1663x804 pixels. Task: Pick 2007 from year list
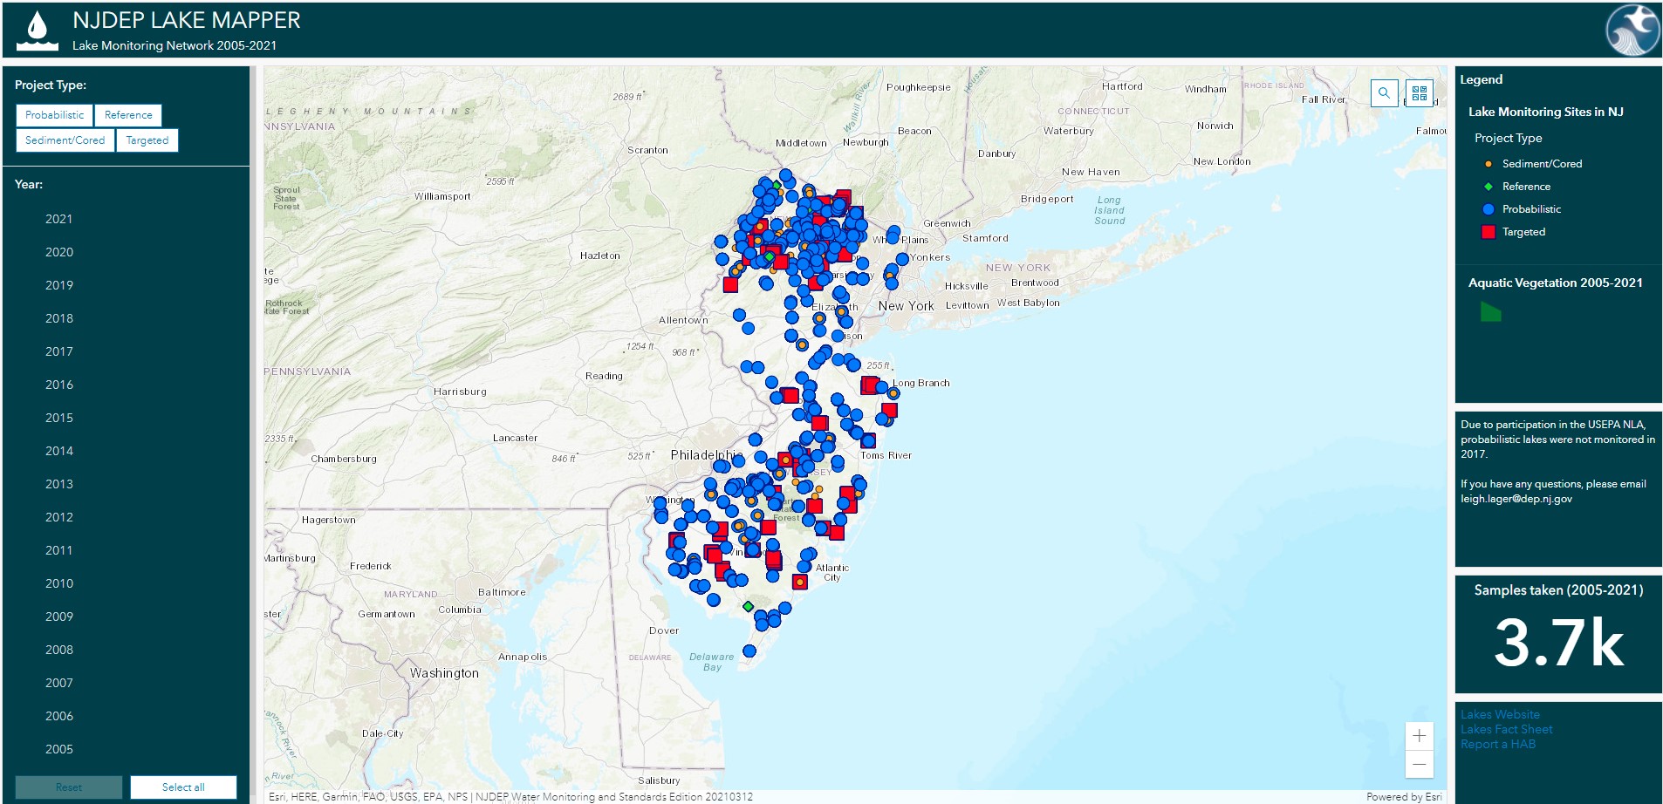(x=59, y=683)
